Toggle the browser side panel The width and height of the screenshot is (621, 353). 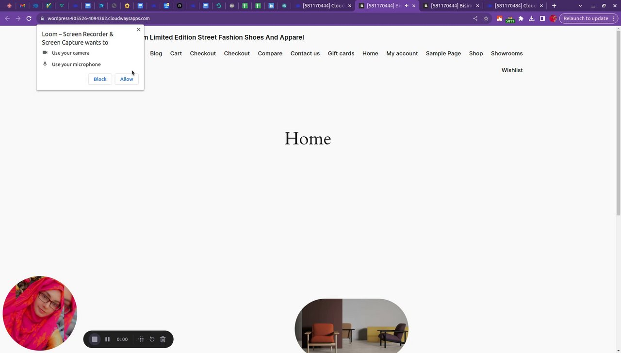point(542,18)
